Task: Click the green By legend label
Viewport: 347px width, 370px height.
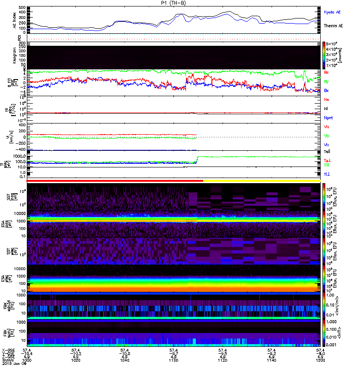Action: pyautogui.click(x=326, y=81)
